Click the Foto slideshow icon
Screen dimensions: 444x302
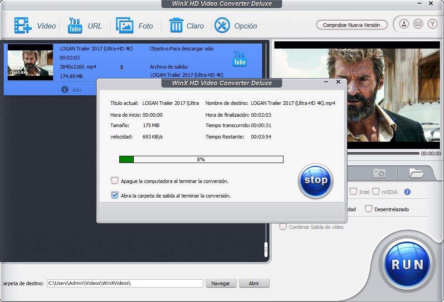(124, 25)
